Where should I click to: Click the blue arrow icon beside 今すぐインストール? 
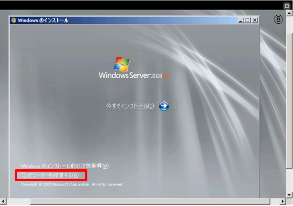(x=164, y=106)
